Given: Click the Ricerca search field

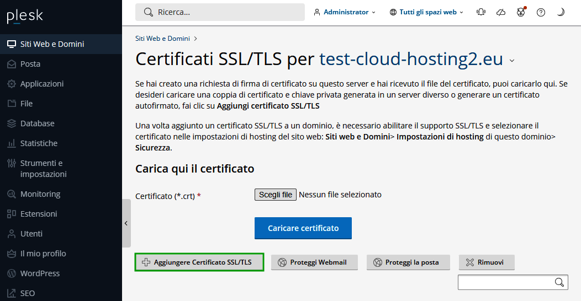Looking at the screenshot, I should pyautogui.click(x=220, y=12).
